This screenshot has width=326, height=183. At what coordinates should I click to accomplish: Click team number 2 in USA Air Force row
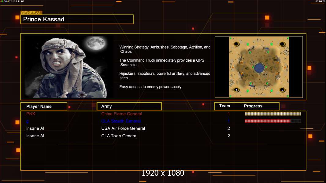pos(228,128)
